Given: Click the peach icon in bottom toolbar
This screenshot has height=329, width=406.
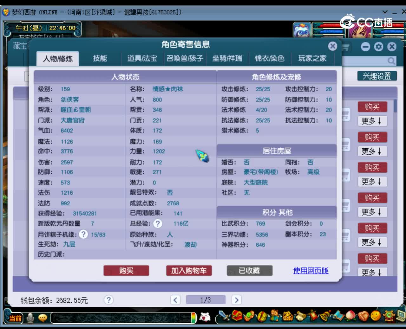Looking at the screenshot, I should coord(350,316).
